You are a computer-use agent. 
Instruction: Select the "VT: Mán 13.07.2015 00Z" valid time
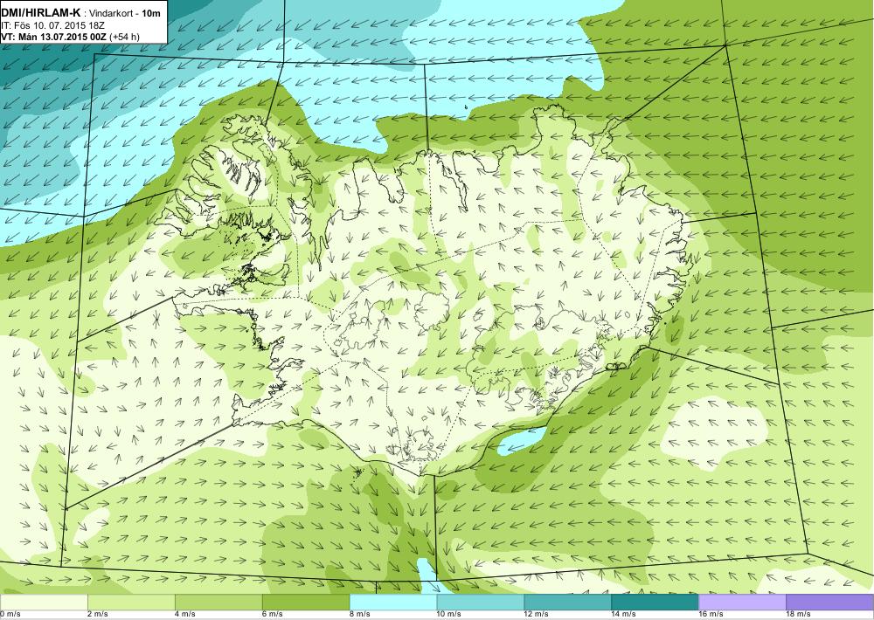coord(54,37)
